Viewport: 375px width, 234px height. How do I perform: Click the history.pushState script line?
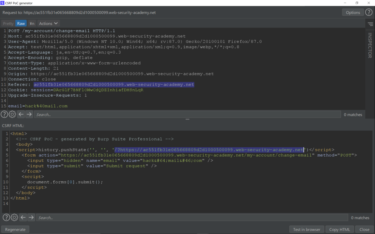pos(175,150)
